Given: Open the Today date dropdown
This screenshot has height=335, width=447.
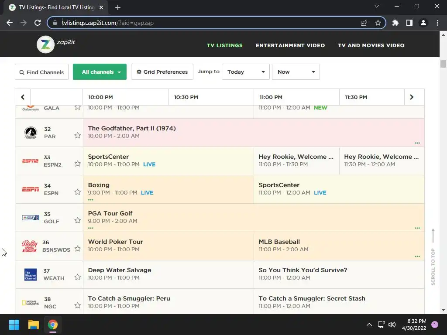Looking at the screenshot, I should (x=246, y=72).
